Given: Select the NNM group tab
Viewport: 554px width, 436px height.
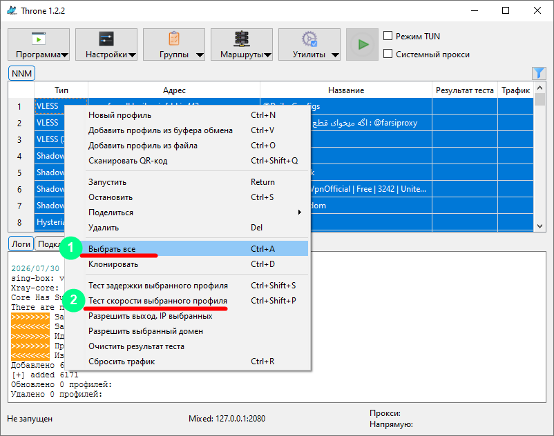Looking at the screenshot, I should [21, 73].
